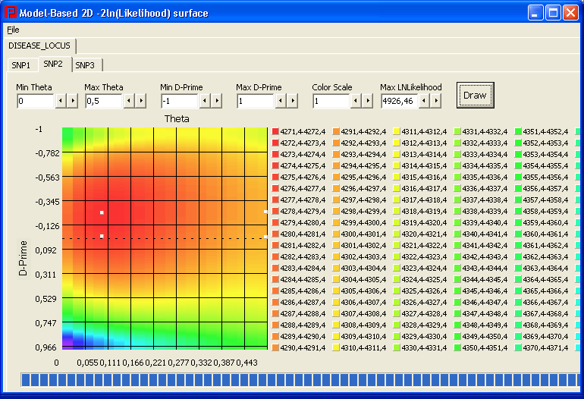Click the purple corner of the heatmap
This screenshot has height=399, width=584.
[x=66, y=343]
